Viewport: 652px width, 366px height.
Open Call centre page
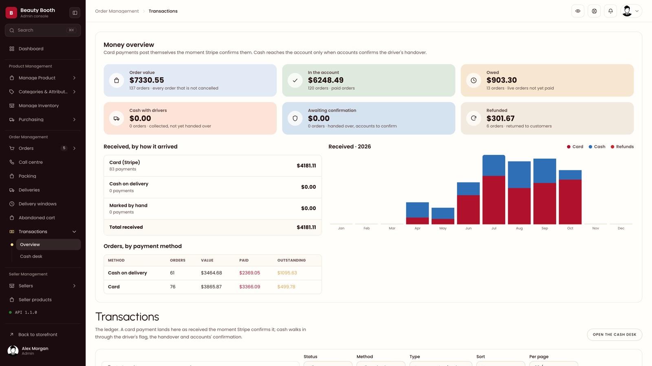tap(43, 162)
